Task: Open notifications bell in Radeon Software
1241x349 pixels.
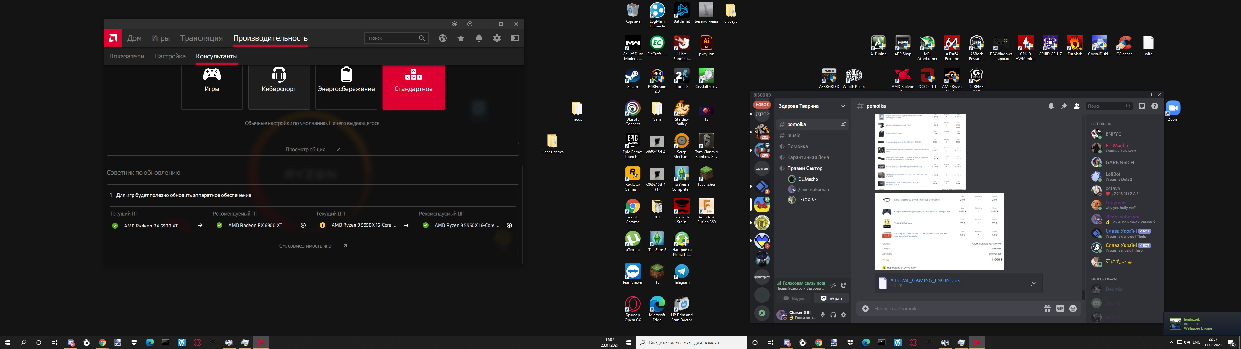Action: tap(479, 38)
